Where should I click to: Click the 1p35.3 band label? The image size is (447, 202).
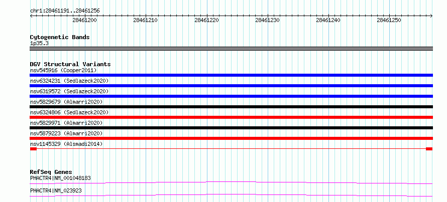[x=39, y=43]
